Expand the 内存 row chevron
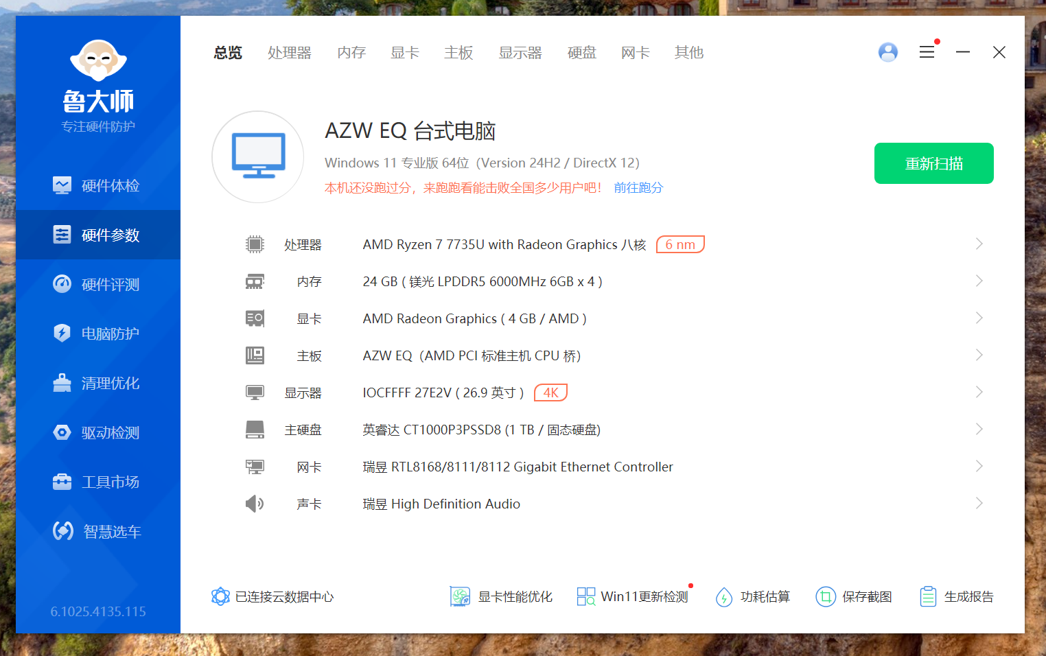Image resolution: width=1046 pixels, height=656 pixels. point(979,281)
